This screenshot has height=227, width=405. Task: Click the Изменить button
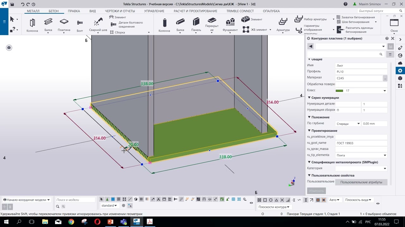(x=316, y=191)
